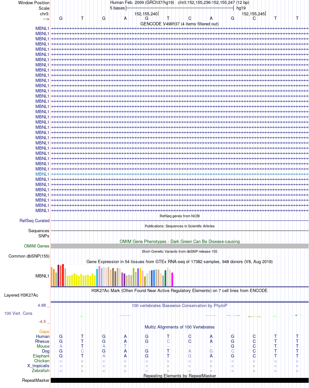Select the Dog alignment row label
The image size is (309, 388).
click(x=46, y=351)
